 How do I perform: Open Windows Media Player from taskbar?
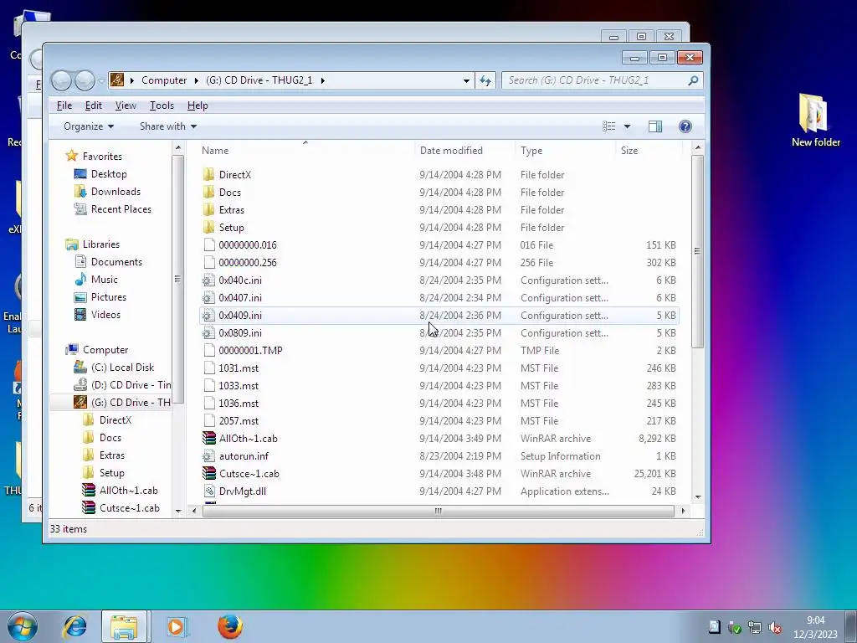[176, 626]
